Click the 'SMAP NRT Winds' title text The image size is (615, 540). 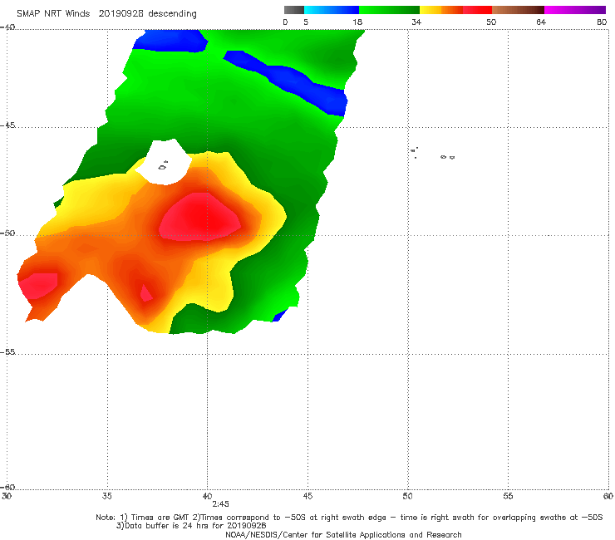click(x=53, y=14)
